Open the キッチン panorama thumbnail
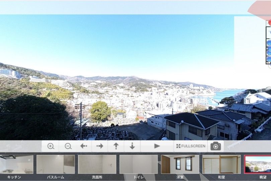 pyautogui.click(x=16, y=164)
